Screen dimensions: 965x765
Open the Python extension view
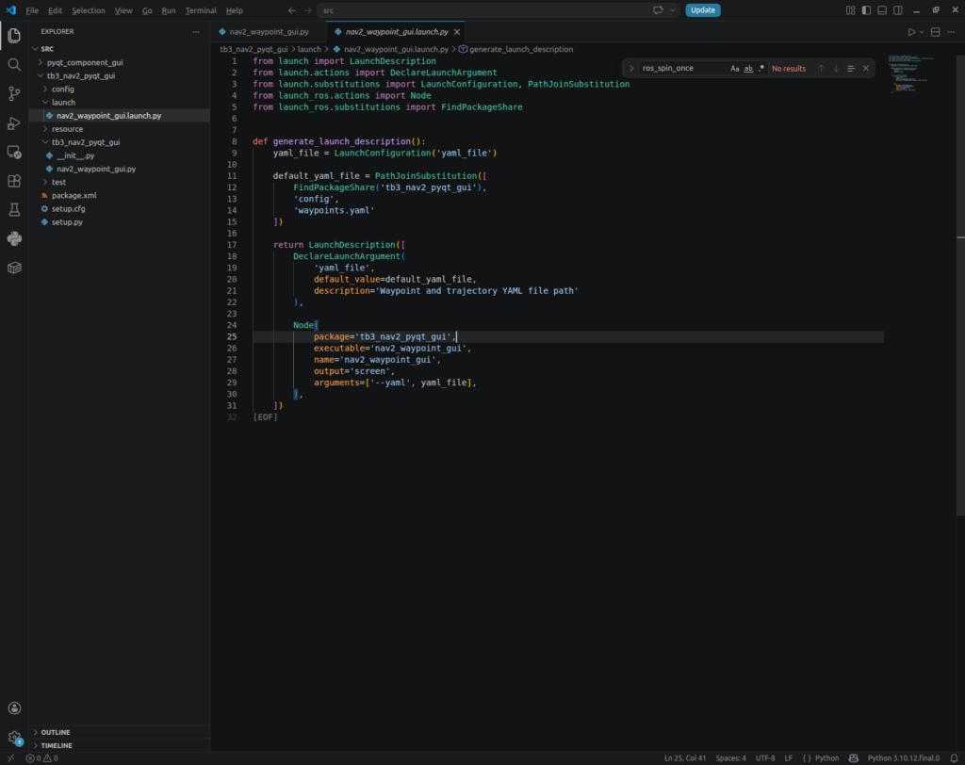pyautogui.click(x=14, y=238)
